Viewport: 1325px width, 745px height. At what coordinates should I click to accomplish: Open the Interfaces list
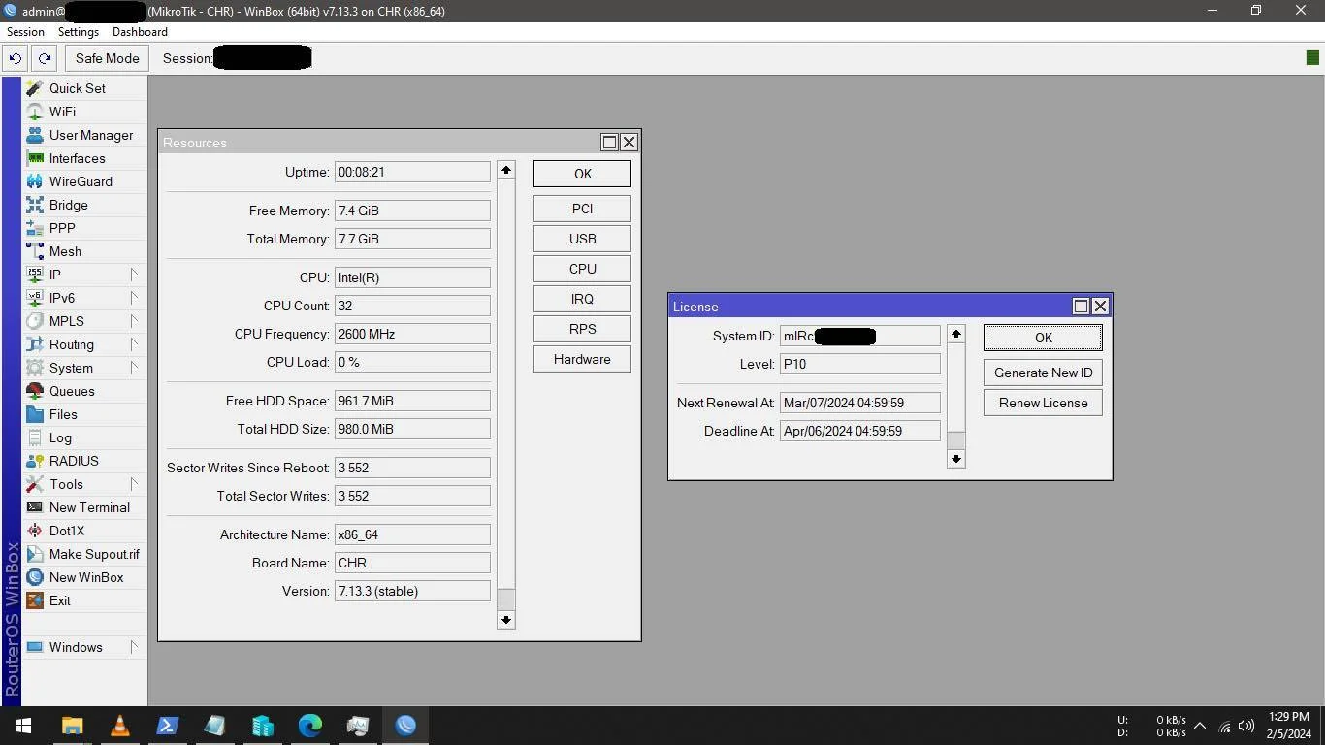84,158
